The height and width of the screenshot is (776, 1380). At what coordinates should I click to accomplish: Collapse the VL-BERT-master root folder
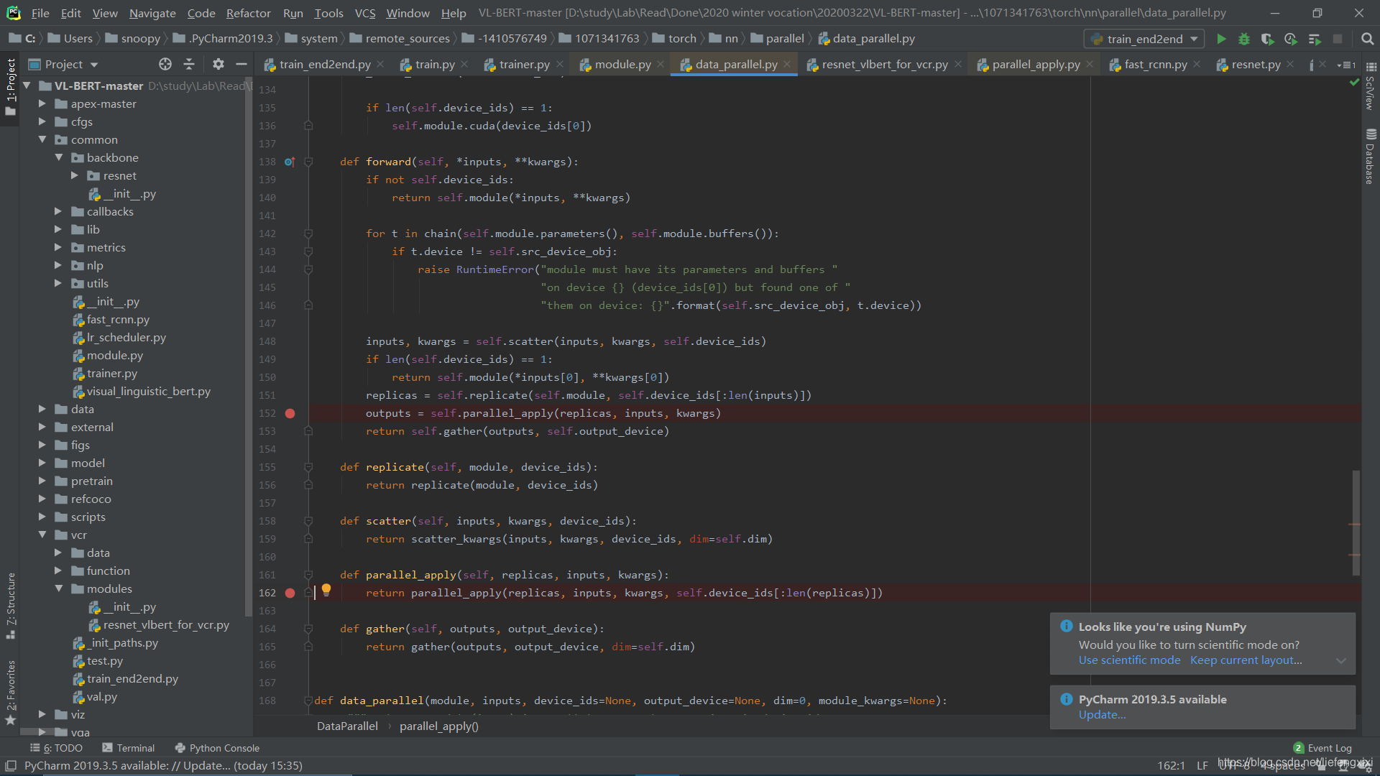tap(27, 86)
